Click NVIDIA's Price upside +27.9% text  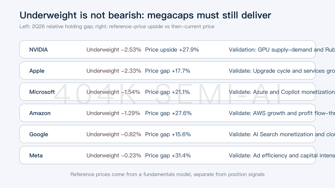(x=172, y=50)
